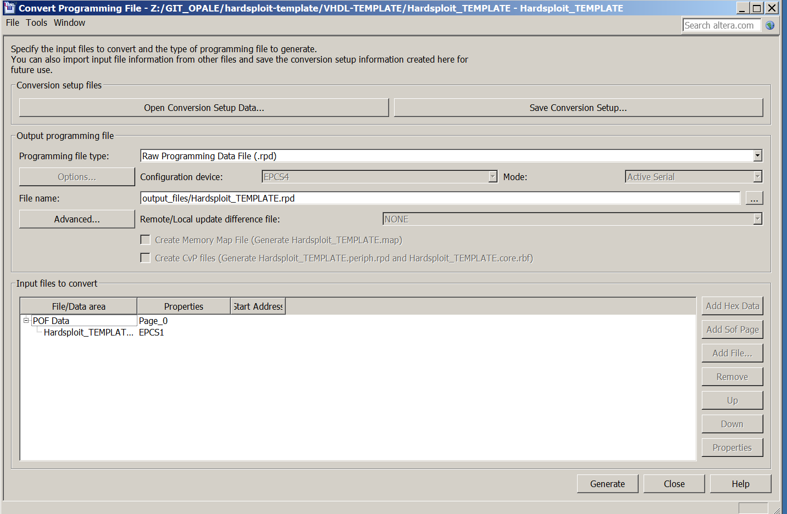This screenshot has width=787, height=514.
Task: Click the Start Address column header
Action: click(x=258, y=306)
